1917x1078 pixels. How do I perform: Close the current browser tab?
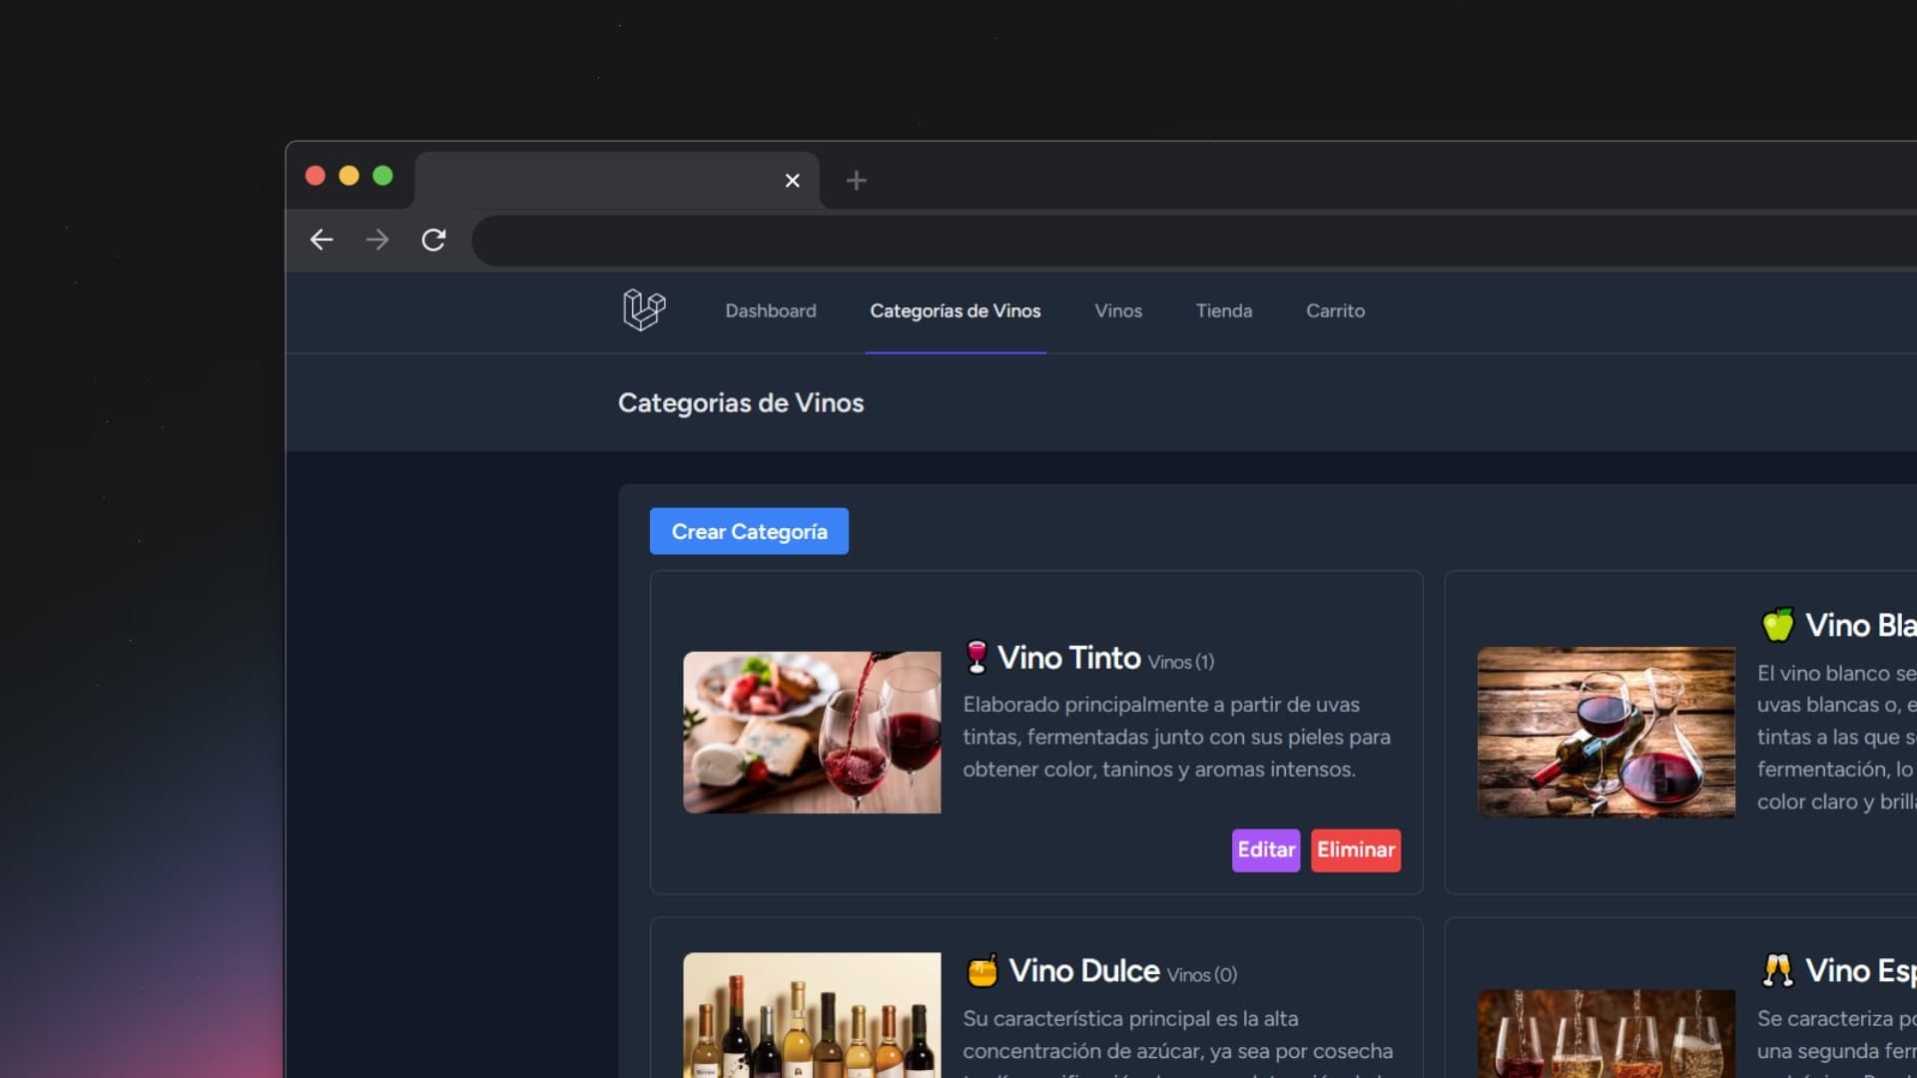(792, 181)
